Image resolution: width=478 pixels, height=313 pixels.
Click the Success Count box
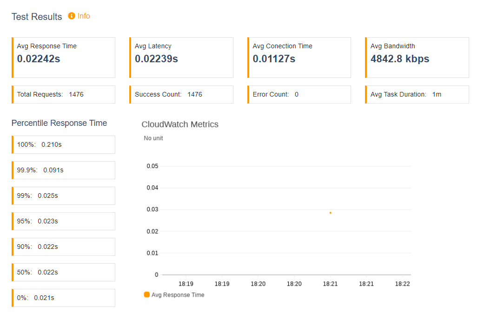click(x=181, y=94)
